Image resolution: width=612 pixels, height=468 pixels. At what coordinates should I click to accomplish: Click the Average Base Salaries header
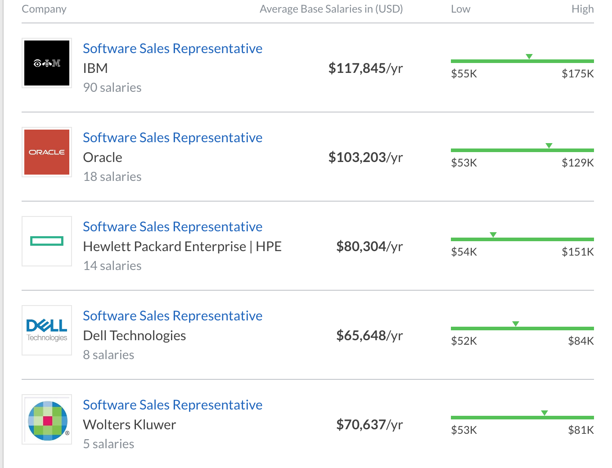point(331,9)
